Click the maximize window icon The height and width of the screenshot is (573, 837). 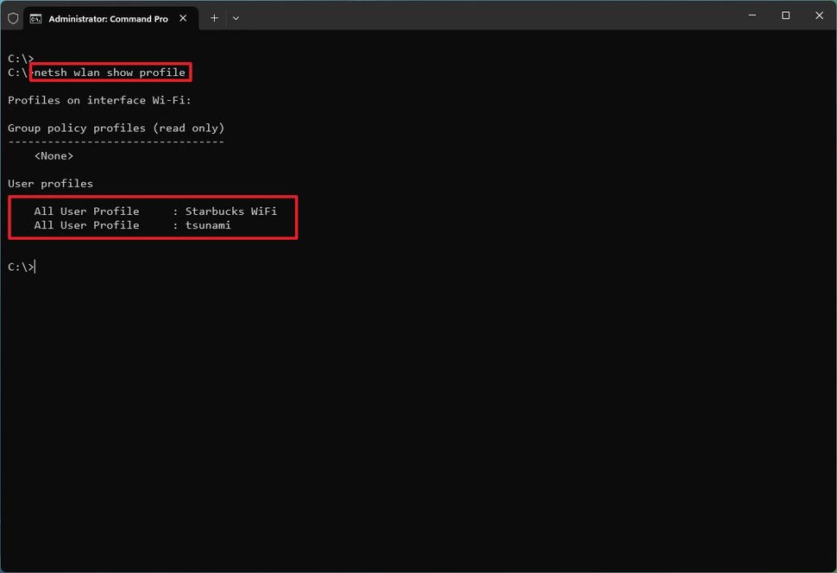[785, 16]
